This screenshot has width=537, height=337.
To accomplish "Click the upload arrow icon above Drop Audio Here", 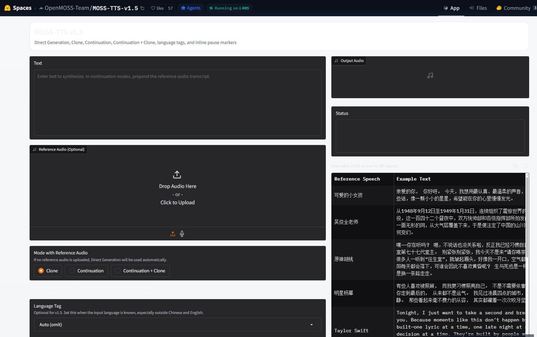I will coord(177,174).
